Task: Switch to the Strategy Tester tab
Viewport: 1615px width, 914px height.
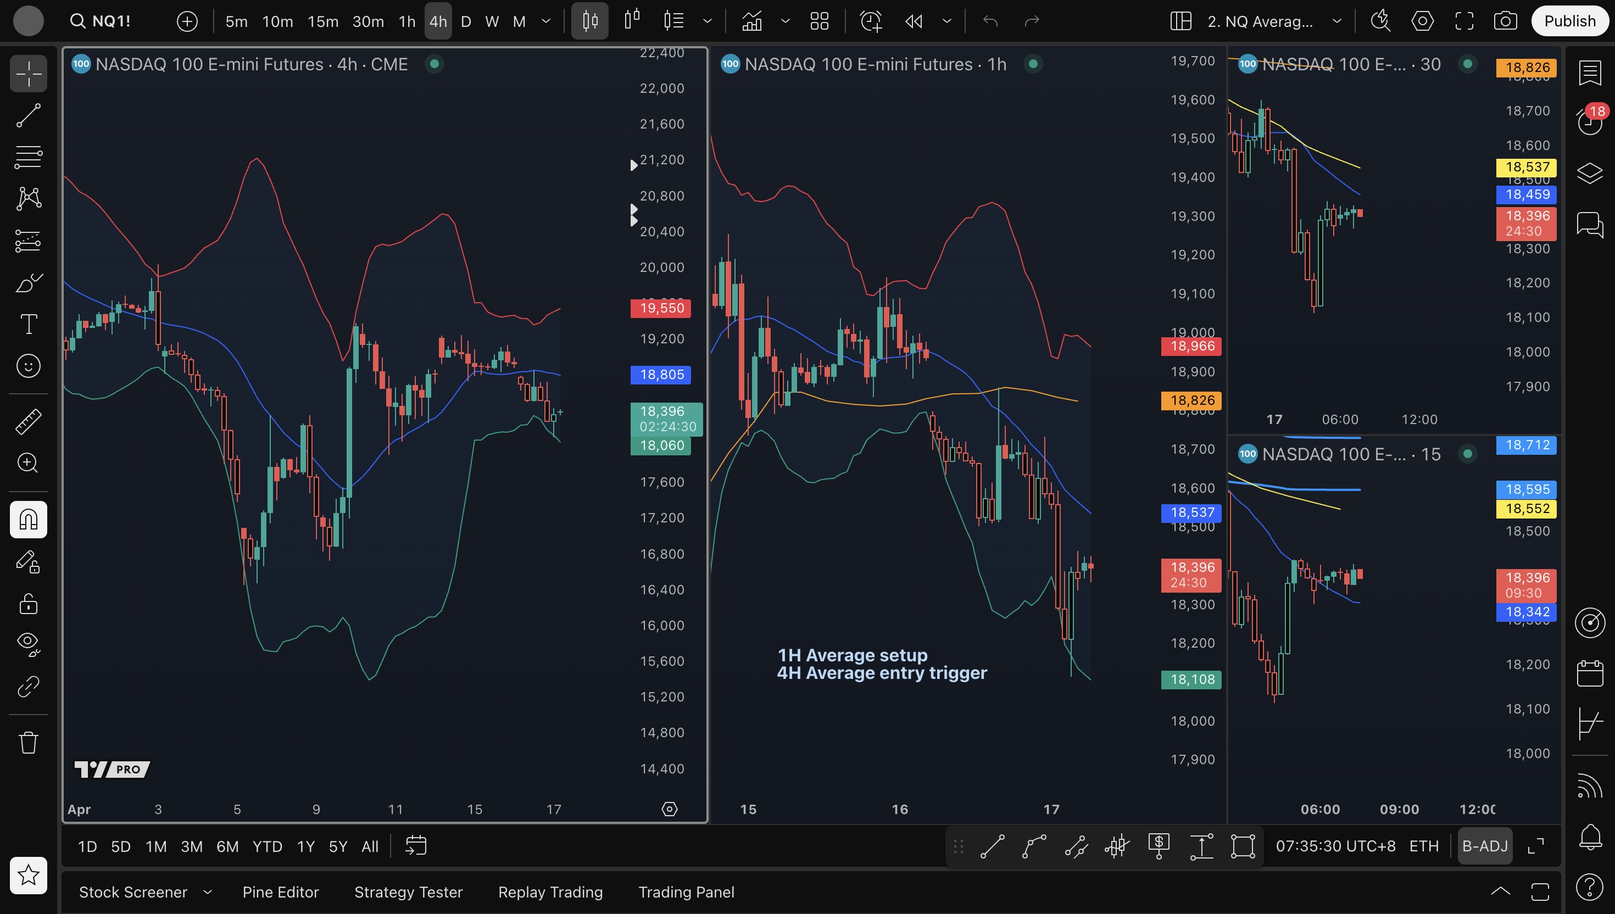Action: coord(408,892)
